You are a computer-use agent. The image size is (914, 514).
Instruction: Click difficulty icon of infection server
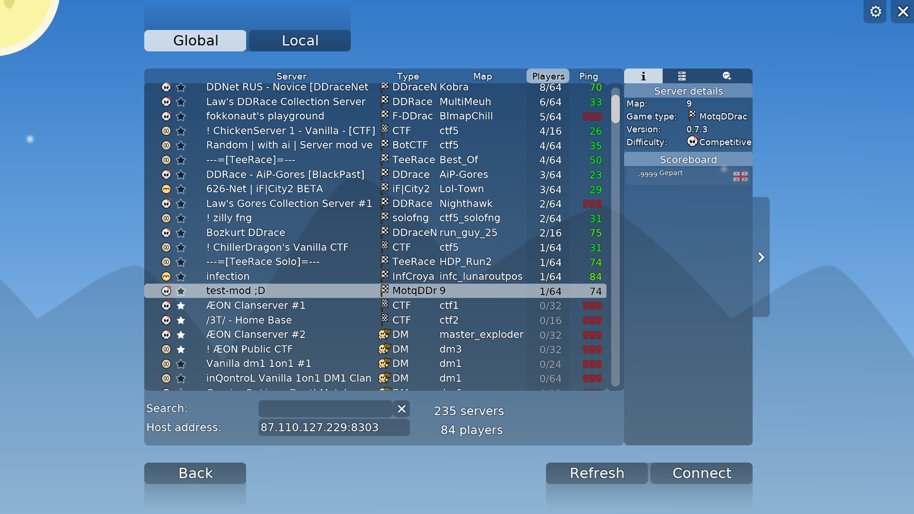[166, 277]
